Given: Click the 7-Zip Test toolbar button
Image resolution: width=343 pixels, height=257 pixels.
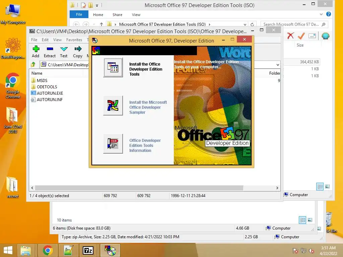Looking at the screenshot, I should click(x=64, y=52).
